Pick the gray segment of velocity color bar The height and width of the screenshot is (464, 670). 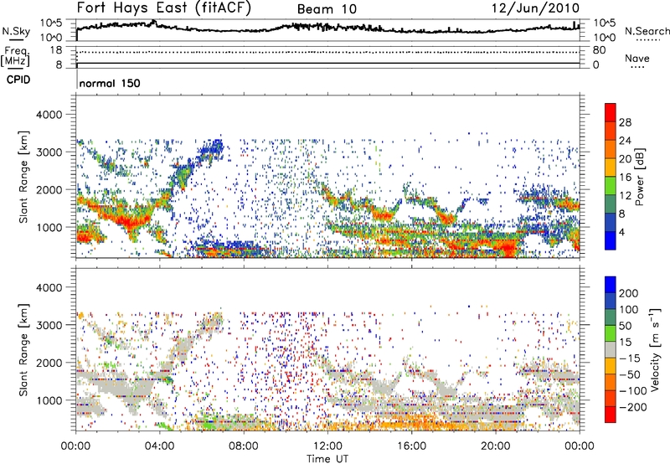[x=611, y=349]
